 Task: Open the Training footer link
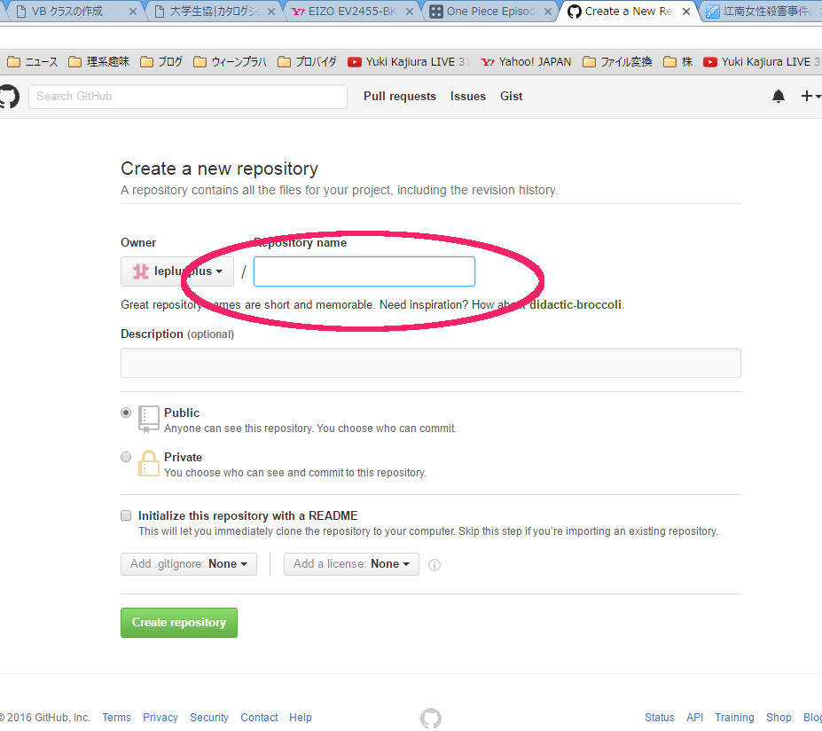point(734,718)
